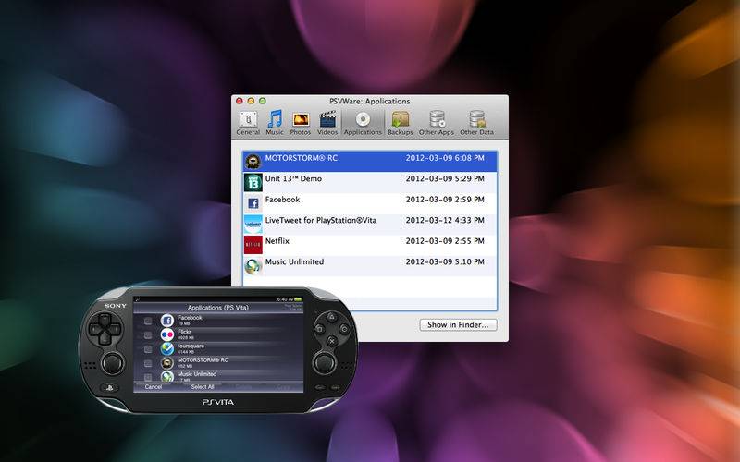The width and height of the screenshot is (740, 462).
Task: Click the Vita right analog stick
Action: [325, 362]
